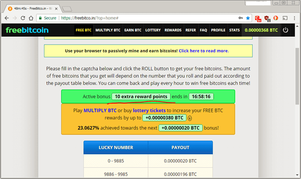Log out using the power icon

tap(286, 30)
